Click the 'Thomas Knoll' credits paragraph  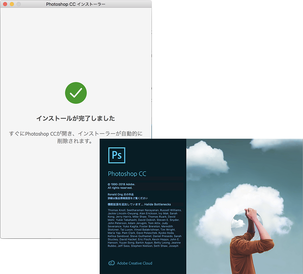tap(144, 228)
